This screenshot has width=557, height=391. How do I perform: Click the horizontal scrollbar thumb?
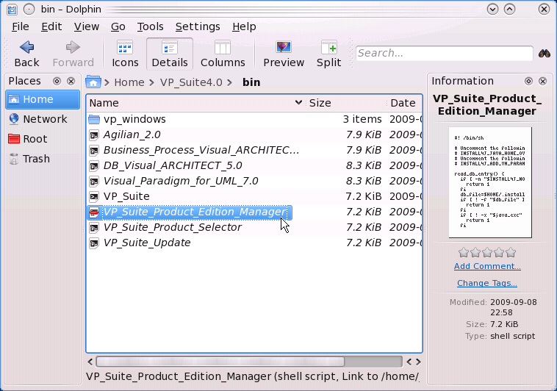tap(220, 362)
